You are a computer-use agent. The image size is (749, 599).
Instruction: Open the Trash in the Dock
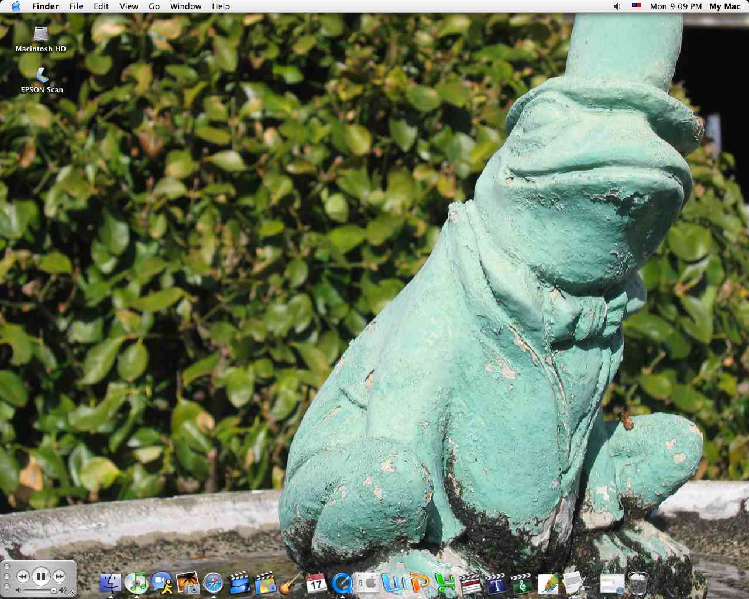(638, 583)
